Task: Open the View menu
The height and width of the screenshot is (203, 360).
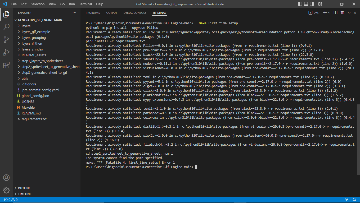Action: point(52,4)
